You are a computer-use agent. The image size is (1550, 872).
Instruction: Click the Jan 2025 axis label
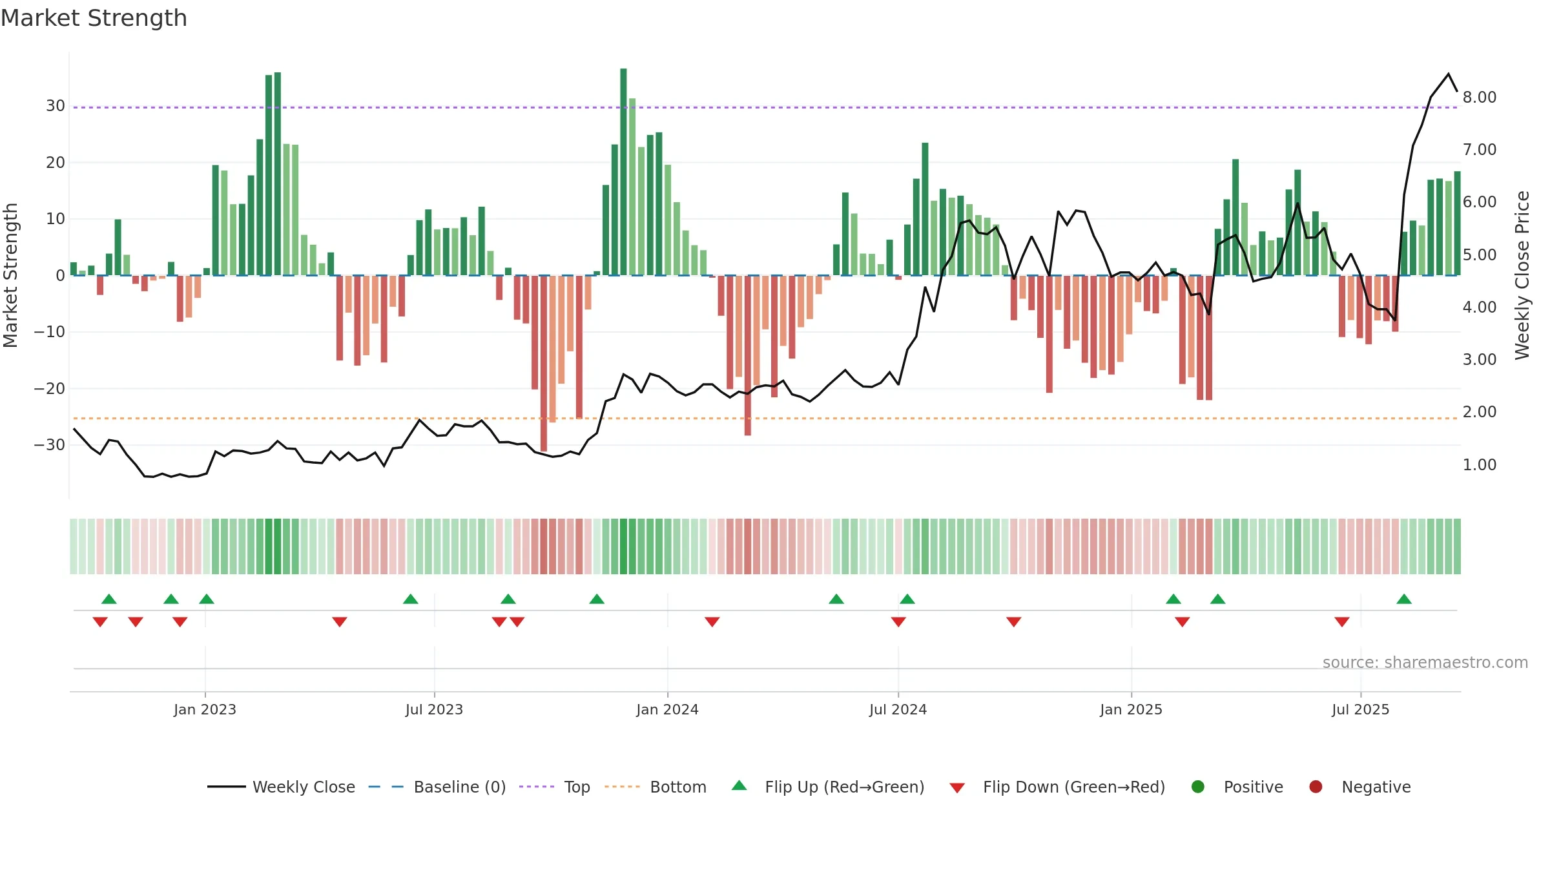1131,709
